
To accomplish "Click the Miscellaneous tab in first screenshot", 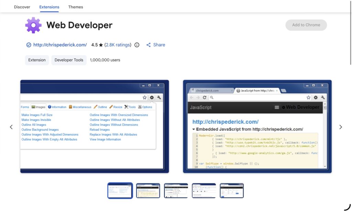I will click(x=80, y=107).
